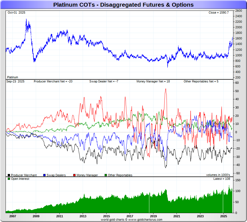Click the 'volumes in 1000's' note
This screenshot has height=222, width=247.
coord(218,175)
